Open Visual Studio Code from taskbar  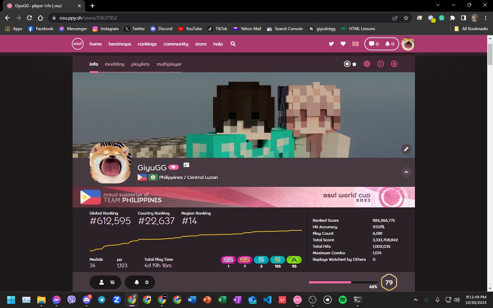(267, 300)
